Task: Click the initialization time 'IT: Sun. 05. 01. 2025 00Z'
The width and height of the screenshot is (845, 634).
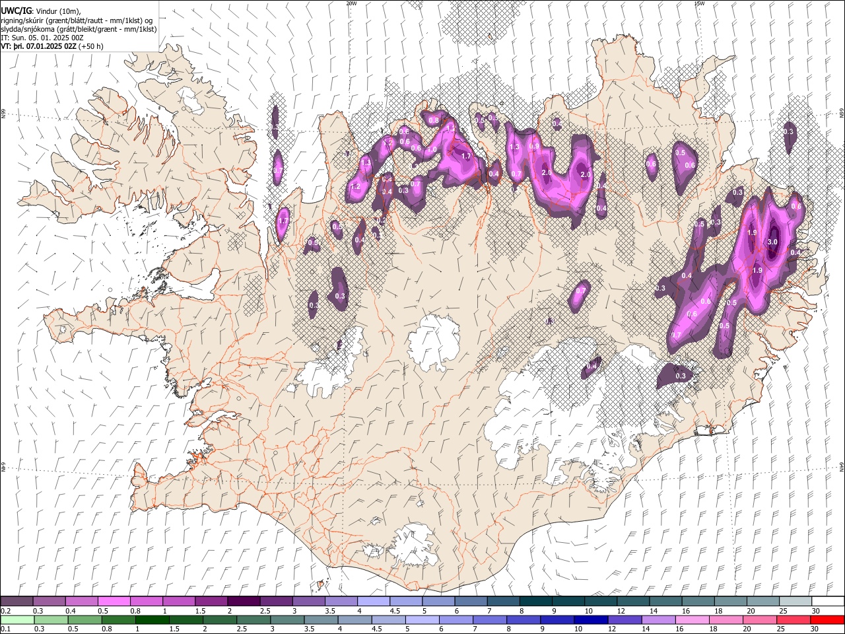Action: coord(42,38)
